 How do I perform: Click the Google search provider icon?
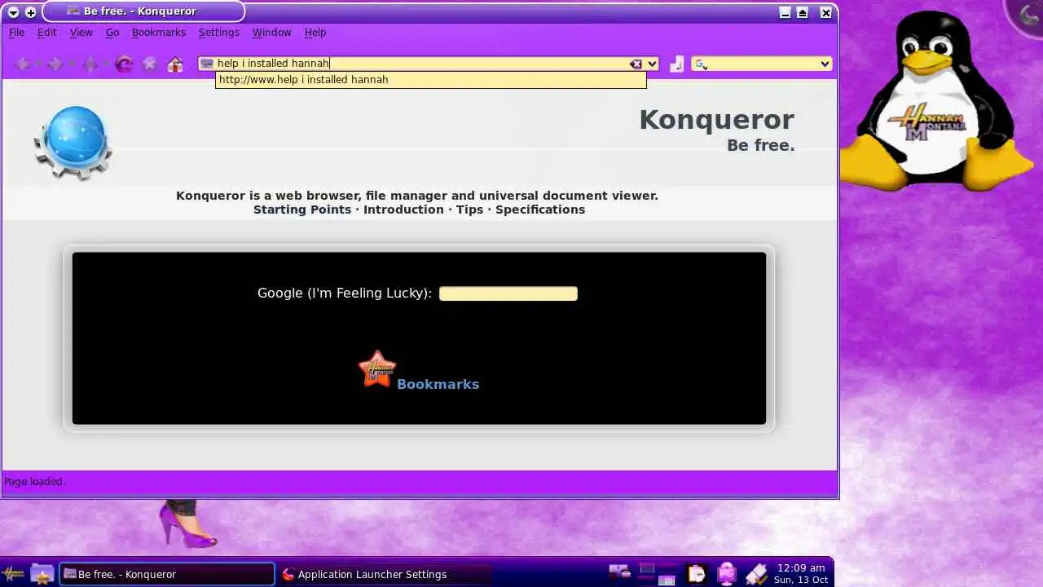coord(700,64)
